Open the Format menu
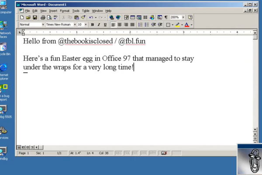 pyautogui.click(x=65, y=10)
